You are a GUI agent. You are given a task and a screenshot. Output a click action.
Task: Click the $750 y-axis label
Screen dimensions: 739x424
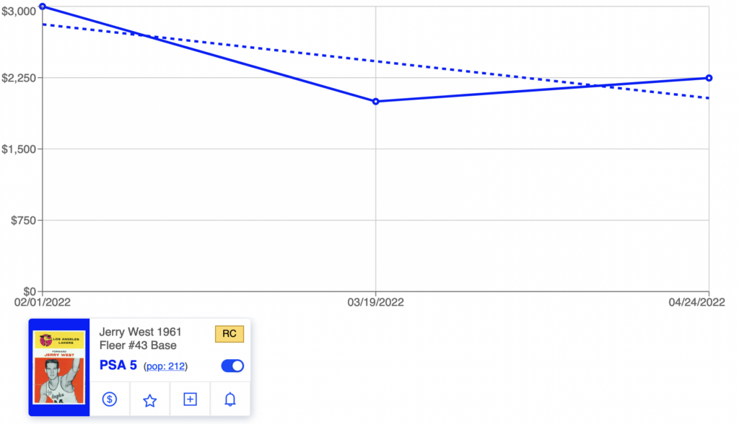click(24, 221)
